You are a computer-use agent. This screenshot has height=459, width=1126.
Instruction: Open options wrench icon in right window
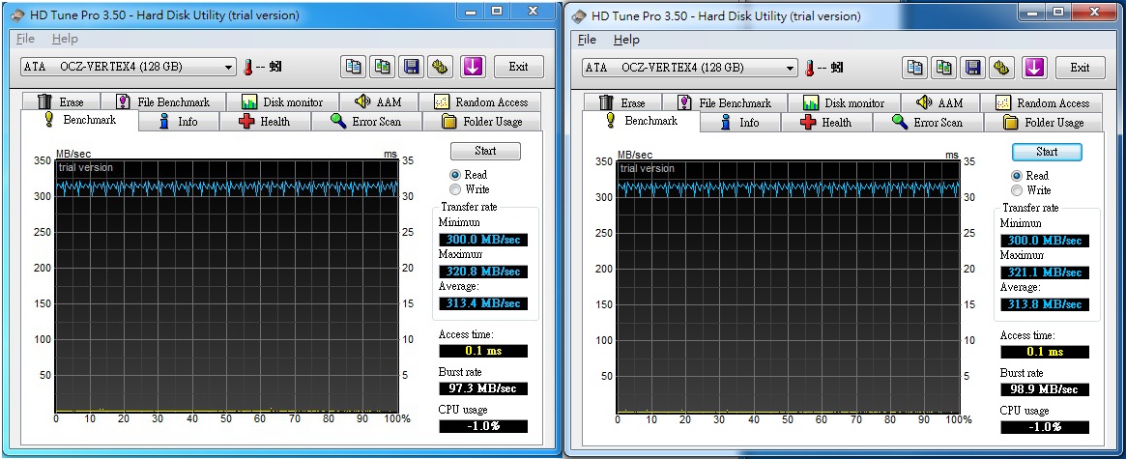pos(1001,68)
